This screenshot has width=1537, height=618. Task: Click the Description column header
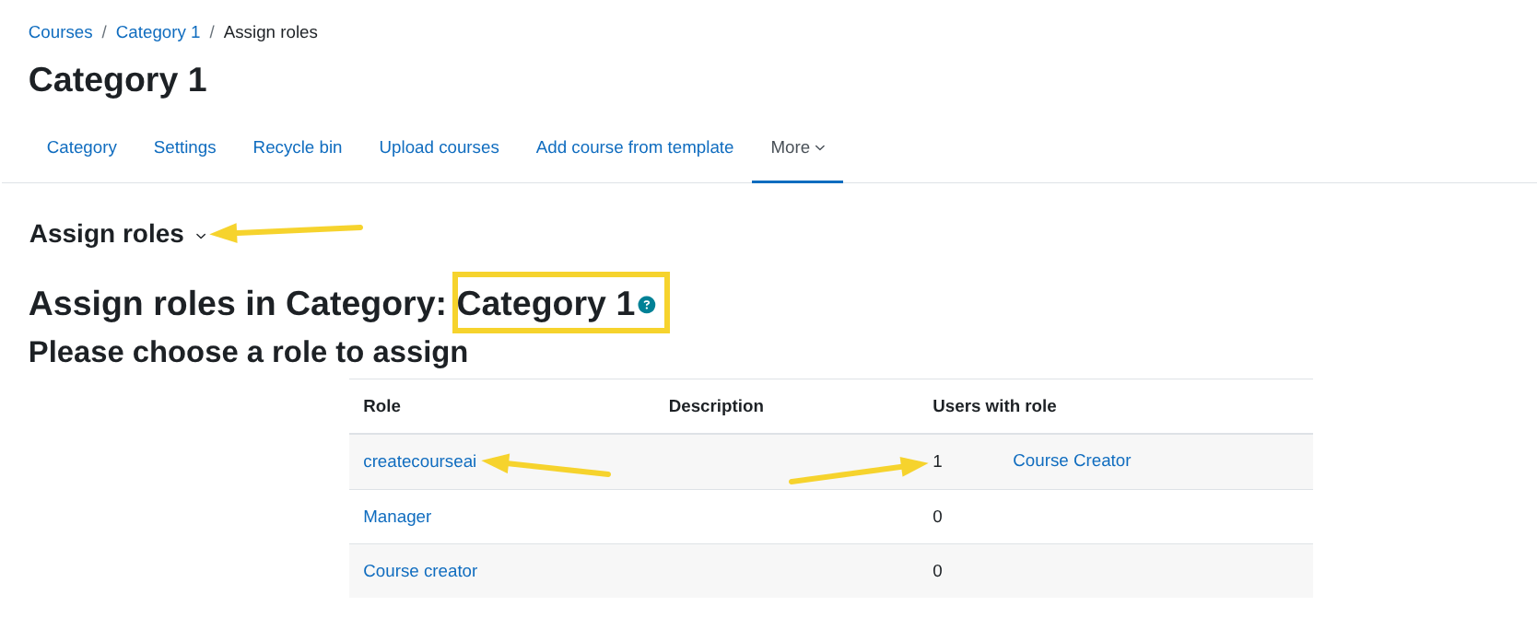point(715,406)
